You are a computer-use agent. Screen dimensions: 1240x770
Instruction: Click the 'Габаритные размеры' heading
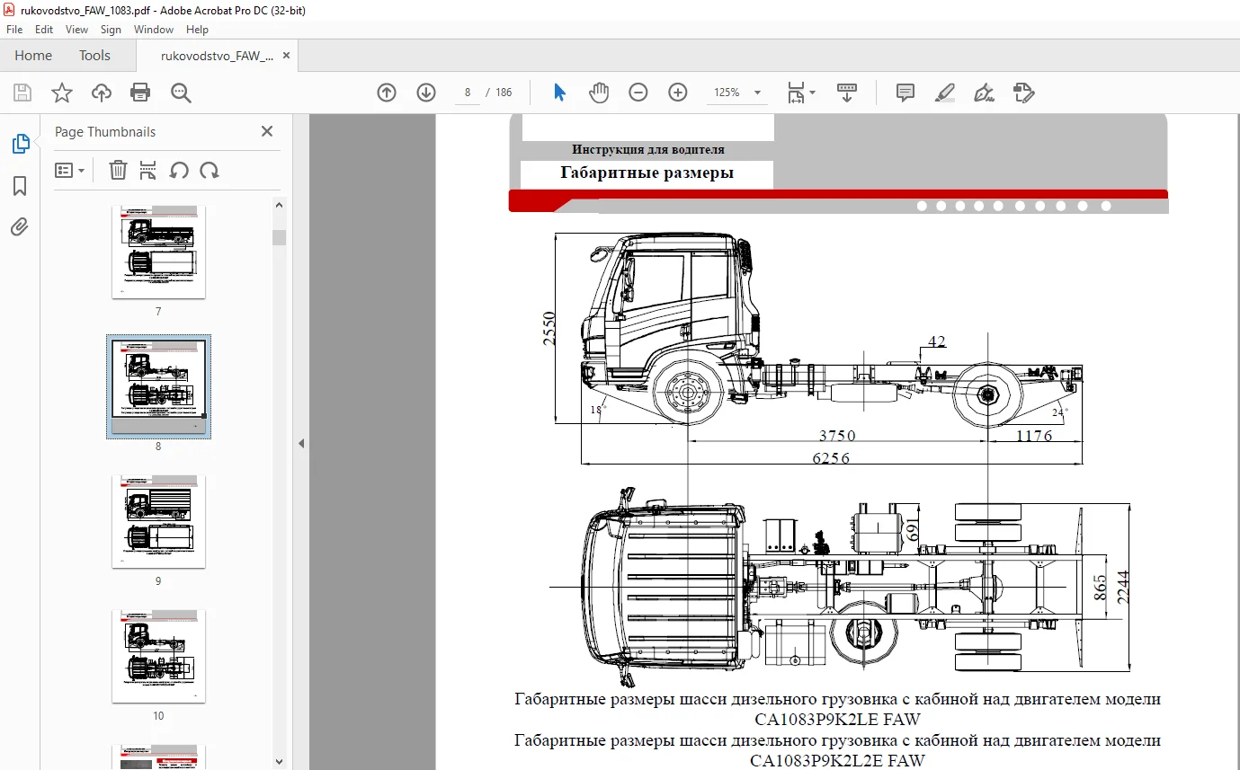pos(647,173)
